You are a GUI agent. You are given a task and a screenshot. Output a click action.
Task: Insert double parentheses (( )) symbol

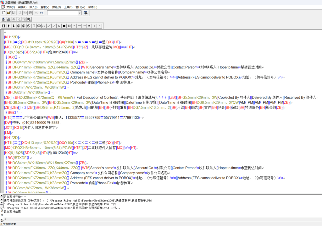point(39,26)
